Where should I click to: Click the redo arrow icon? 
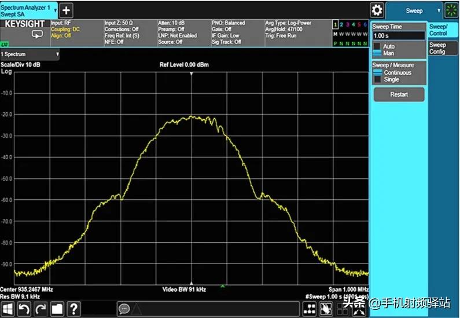[40, 308]
